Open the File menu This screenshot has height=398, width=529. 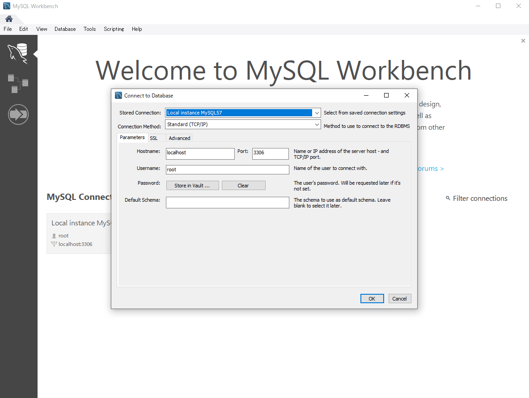click(x=8, y=29)
